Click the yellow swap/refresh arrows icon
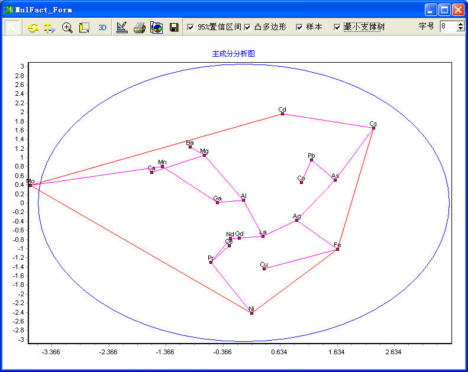The height and width of the screenshot is (372, 468). coord(33,28)
